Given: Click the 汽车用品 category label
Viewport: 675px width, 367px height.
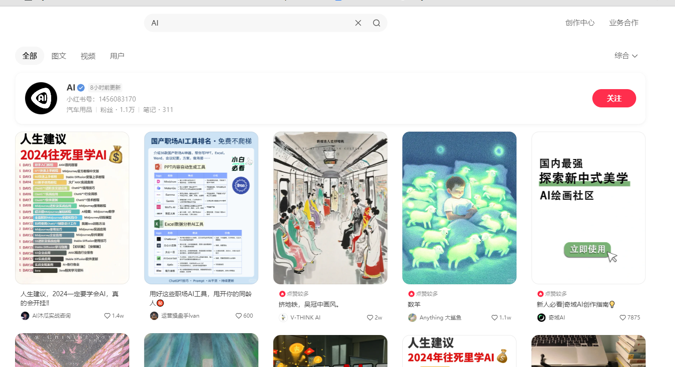Looking at the screenshot, I should [79, 110].
